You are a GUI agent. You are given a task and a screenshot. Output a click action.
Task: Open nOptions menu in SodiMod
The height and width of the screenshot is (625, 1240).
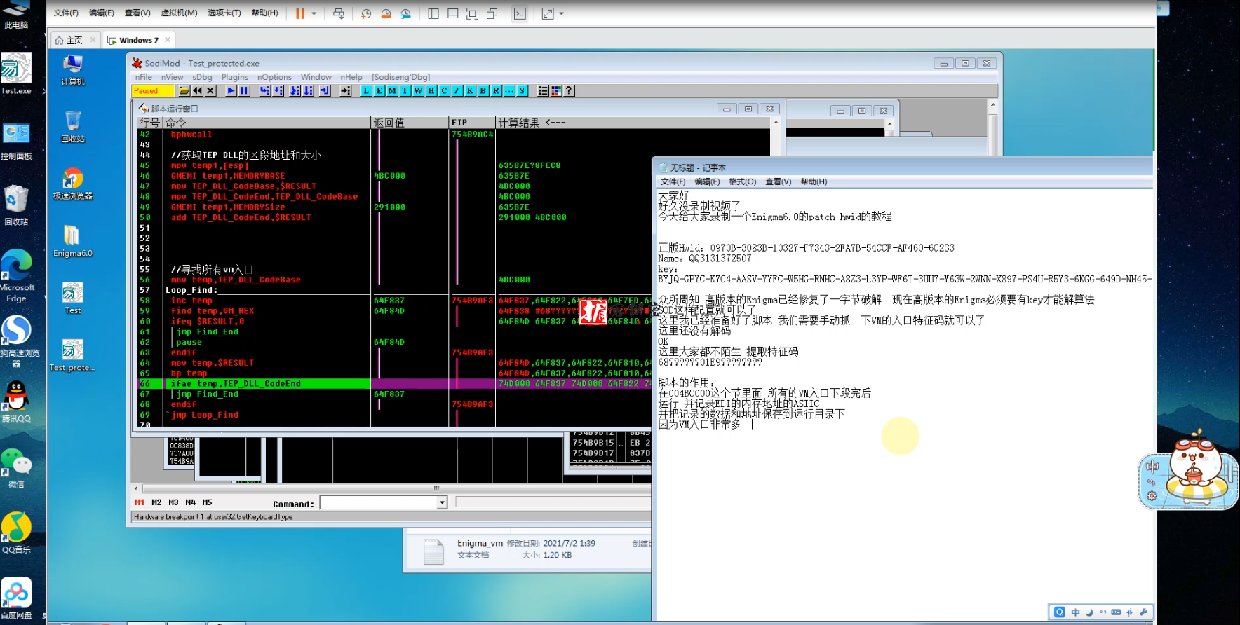(274, 77)
